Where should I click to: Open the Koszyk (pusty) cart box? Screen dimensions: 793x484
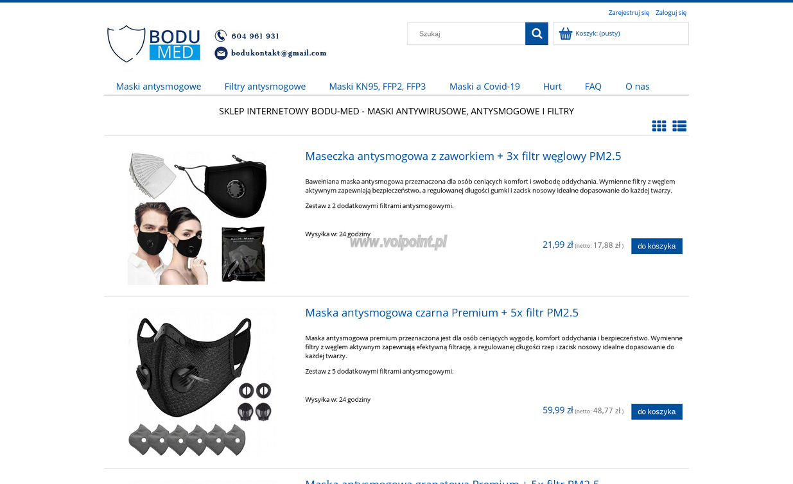(x=621, y=34)
